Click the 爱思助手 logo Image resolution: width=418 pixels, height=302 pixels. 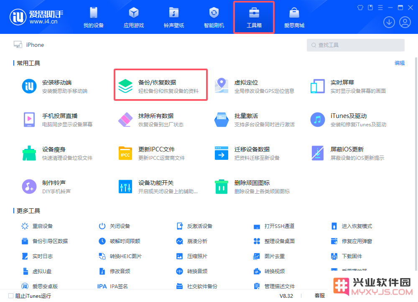coord(36,17)
